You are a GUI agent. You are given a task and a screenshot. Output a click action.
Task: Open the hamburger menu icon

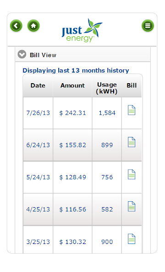tap(148, 26)
